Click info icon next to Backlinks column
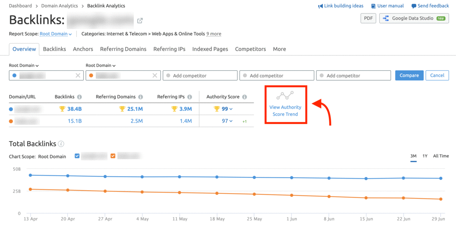 click(80, 97)
